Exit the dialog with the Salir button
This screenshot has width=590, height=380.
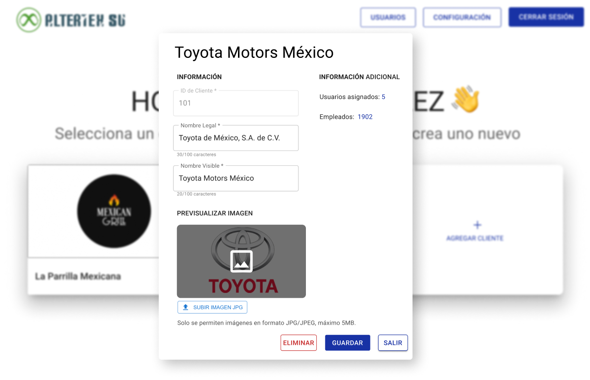click(393, 343)
